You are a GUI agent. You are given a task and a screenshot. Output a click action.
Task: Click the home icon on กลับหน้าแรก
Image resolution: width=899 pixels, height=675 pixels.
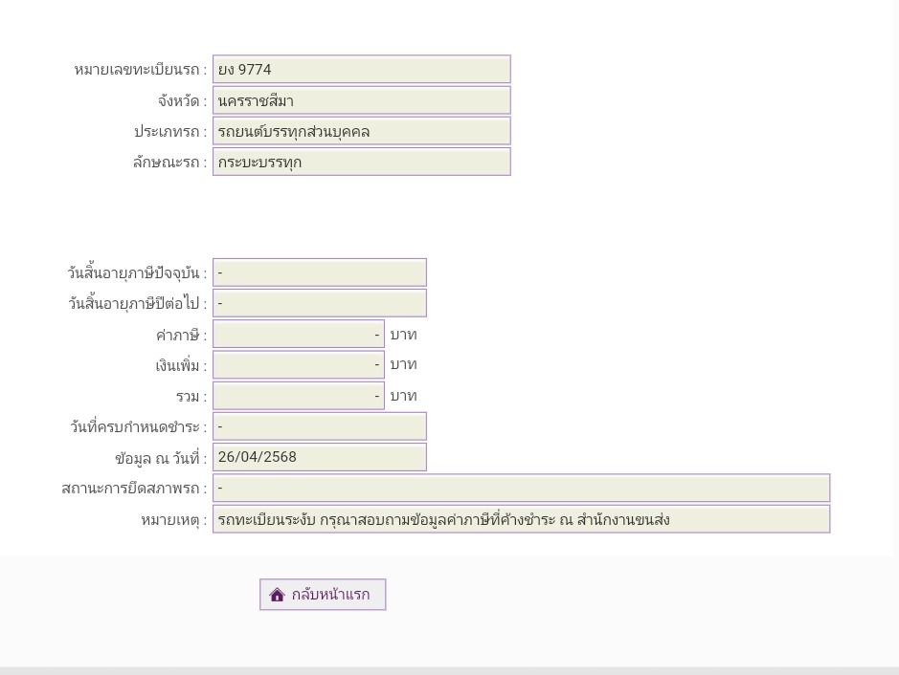(x=278, y=595)
